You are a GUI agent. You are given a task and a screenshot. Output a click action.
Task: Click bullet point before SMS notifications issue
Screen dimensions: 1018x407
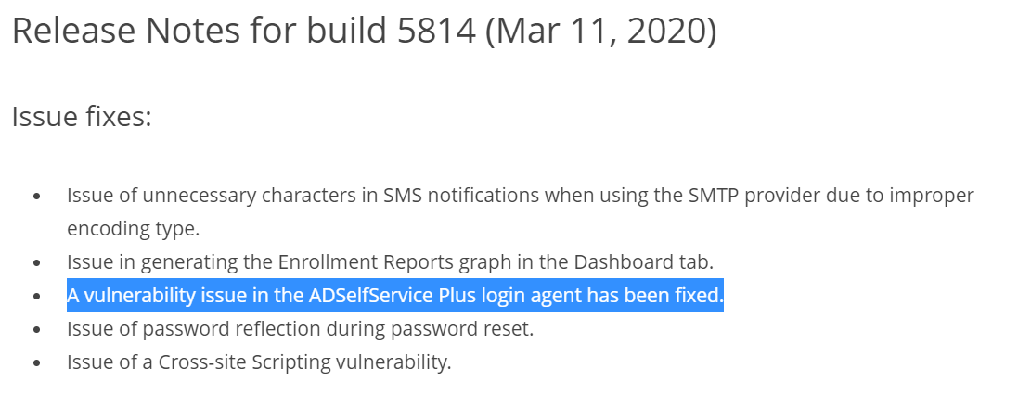37,196
